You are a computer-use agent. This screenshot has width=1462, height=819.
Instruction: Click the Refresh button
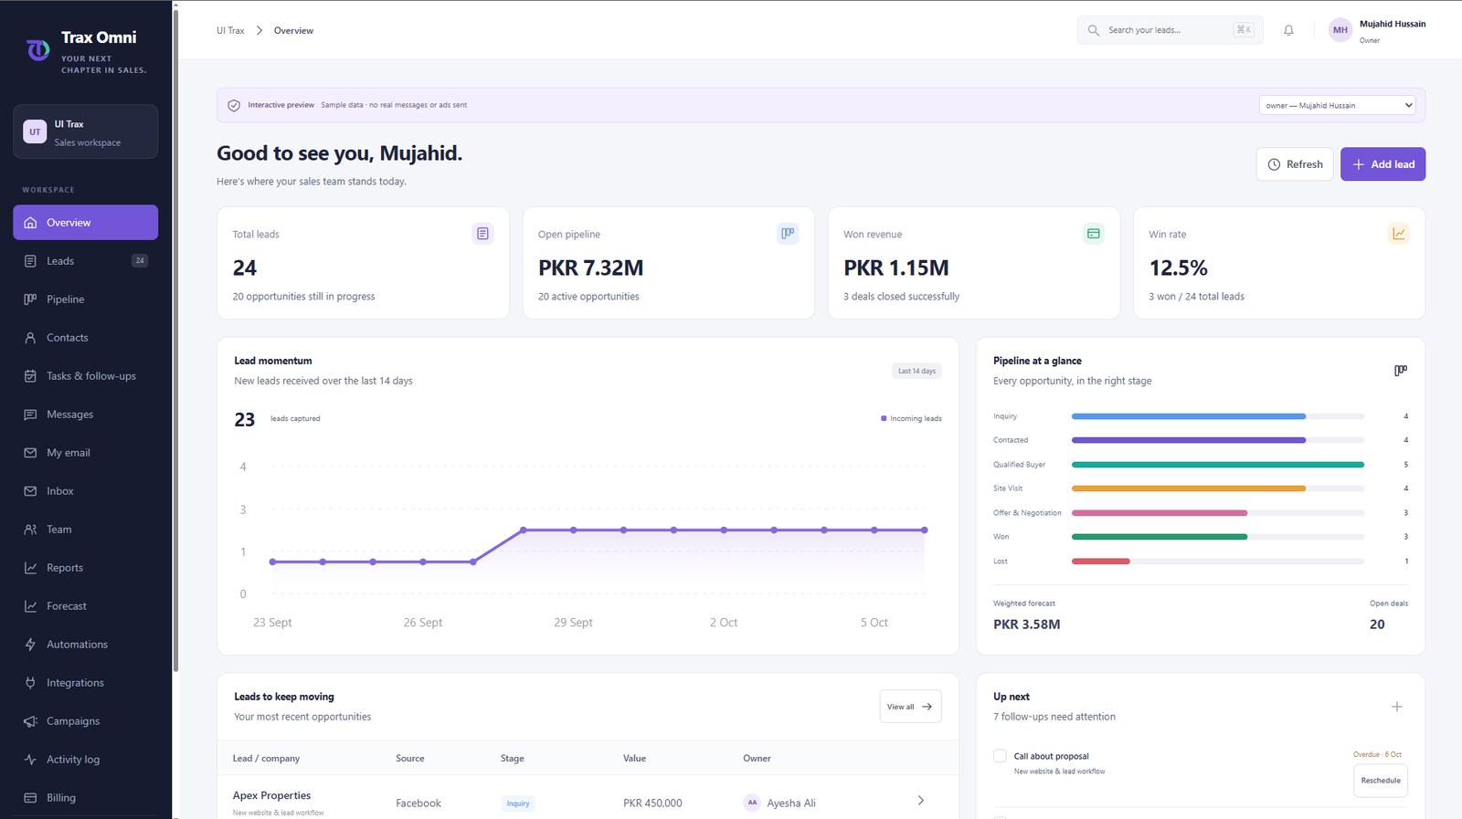click(x=1295, y=164)
